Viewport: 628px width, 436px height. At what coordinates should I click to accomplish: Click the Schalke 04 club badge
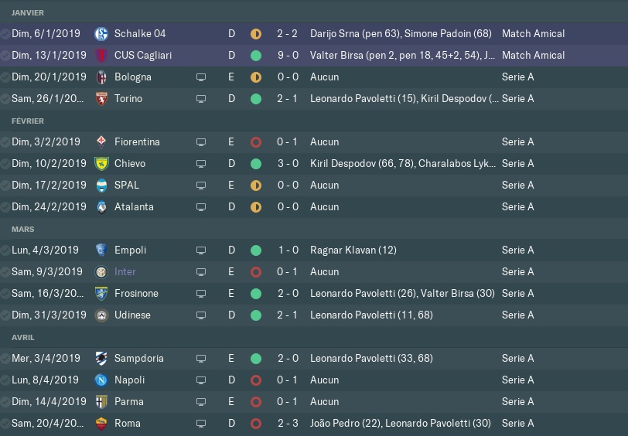point(101,34)
